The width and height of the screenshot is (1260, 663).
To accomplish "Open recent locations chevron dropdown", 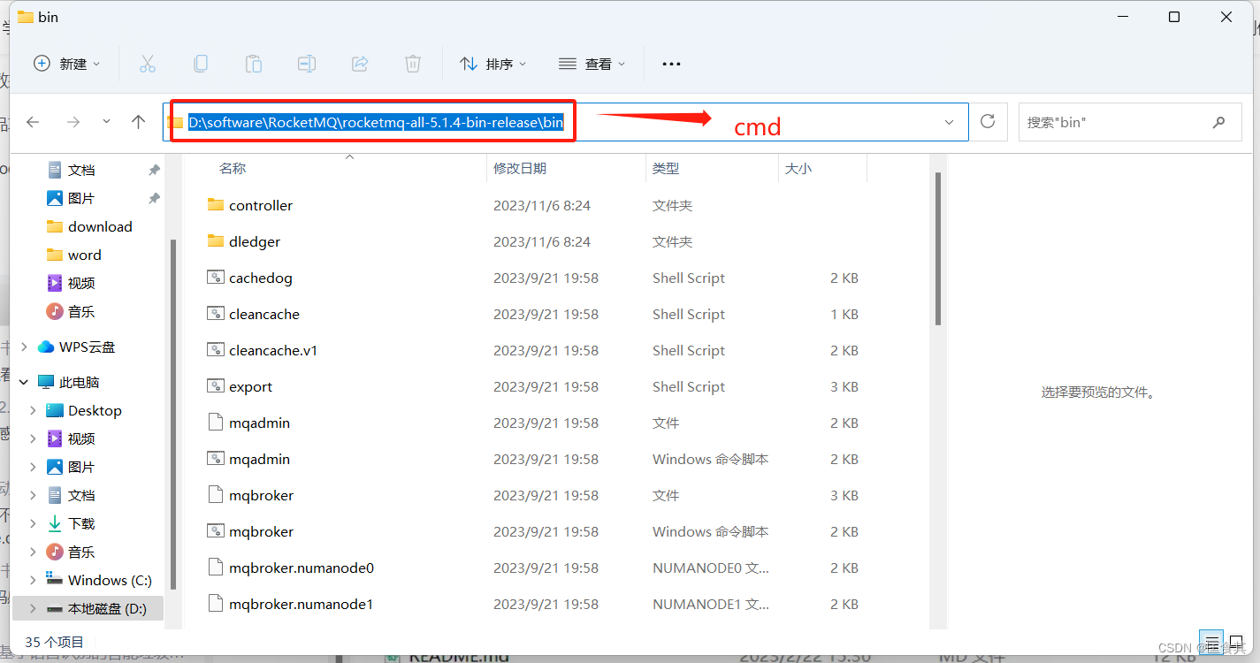I will click(x=106, y=122).
